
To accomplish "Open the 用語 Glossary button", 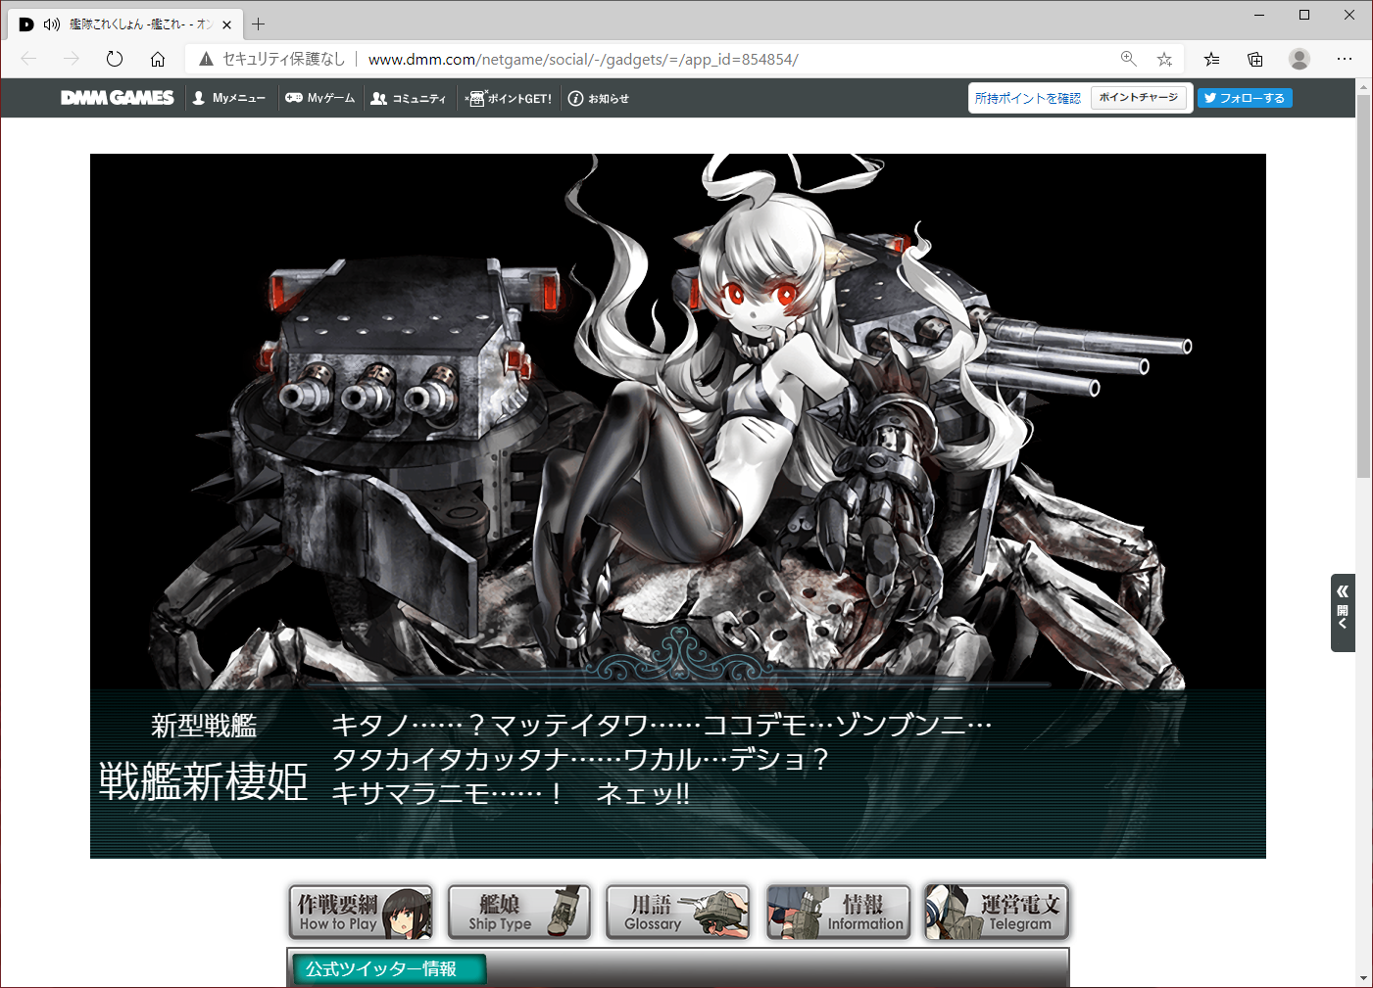I will pos(678,913).
